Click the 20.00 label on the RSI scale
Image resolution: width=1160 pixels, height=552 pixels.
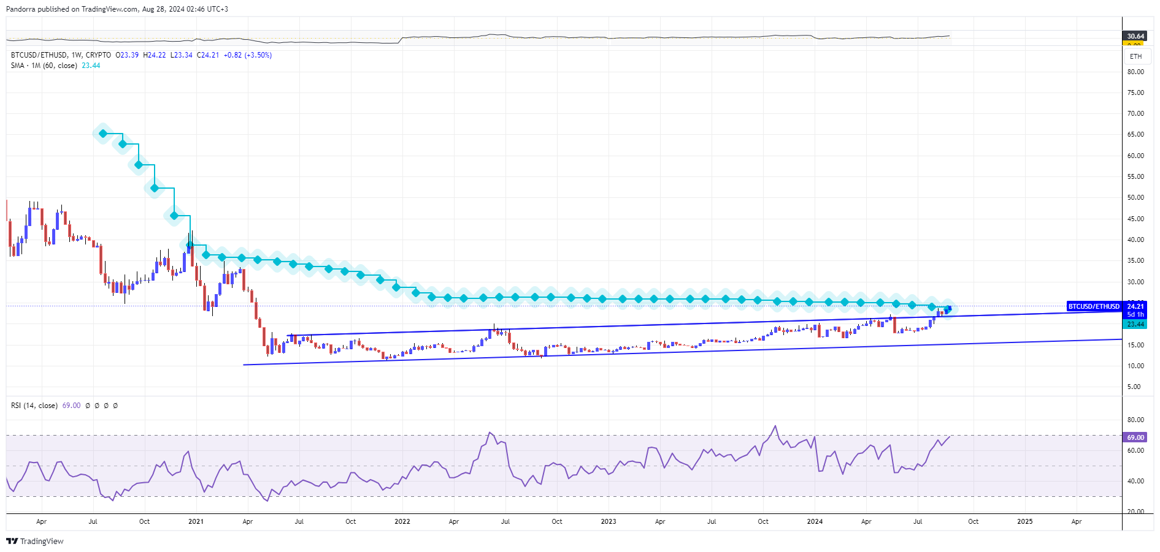[1135, 512]
